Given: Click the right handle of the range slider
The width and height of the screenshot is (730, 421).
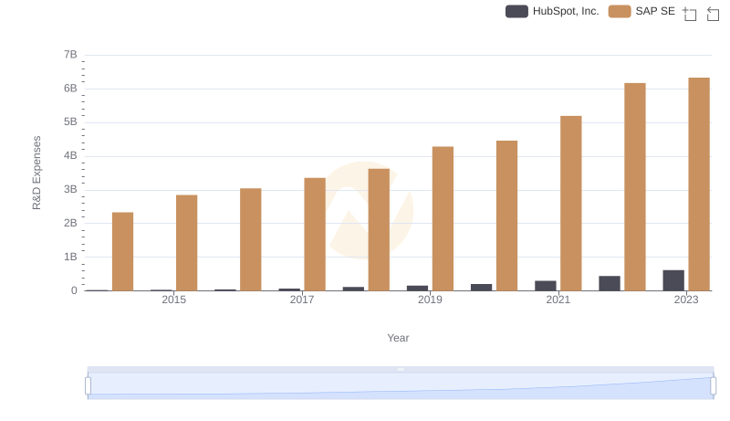Looking at the screenshot, I should pos(713,386).
